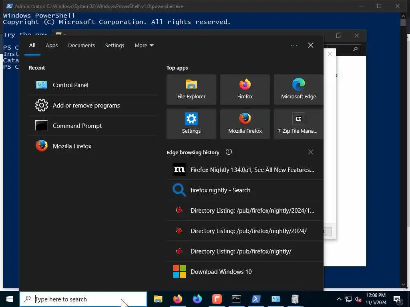Screen dimensions: 410x307
Task: Expand the More filter dropdown
Action: click(144, 46)
